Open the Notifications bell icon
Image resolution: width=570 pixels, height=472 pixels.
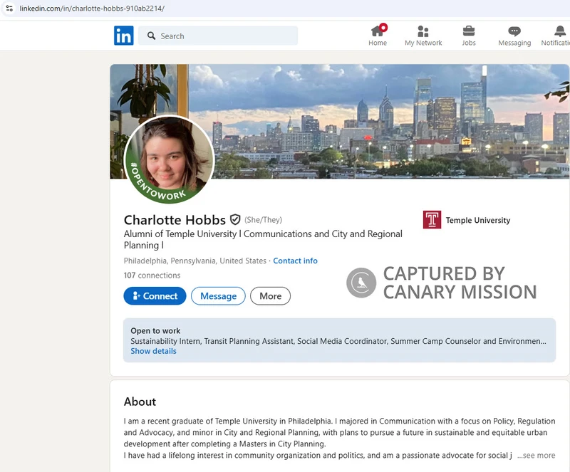click(x=559, y=31)
